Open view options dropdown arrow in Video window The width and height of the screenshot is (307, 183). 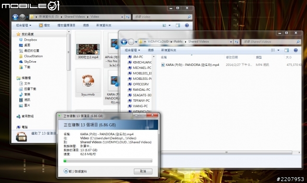point(169,25)
